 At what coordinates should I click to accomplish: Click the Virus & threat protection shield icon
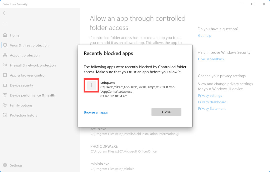click(5, 45)
